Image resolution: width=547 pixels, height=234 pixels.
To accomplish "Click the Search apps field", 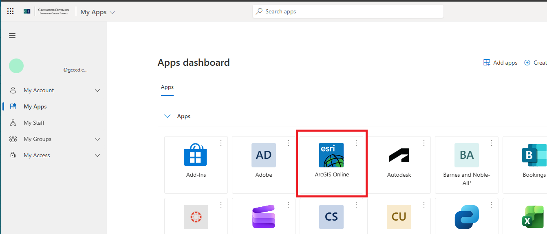I will point(348,11).
